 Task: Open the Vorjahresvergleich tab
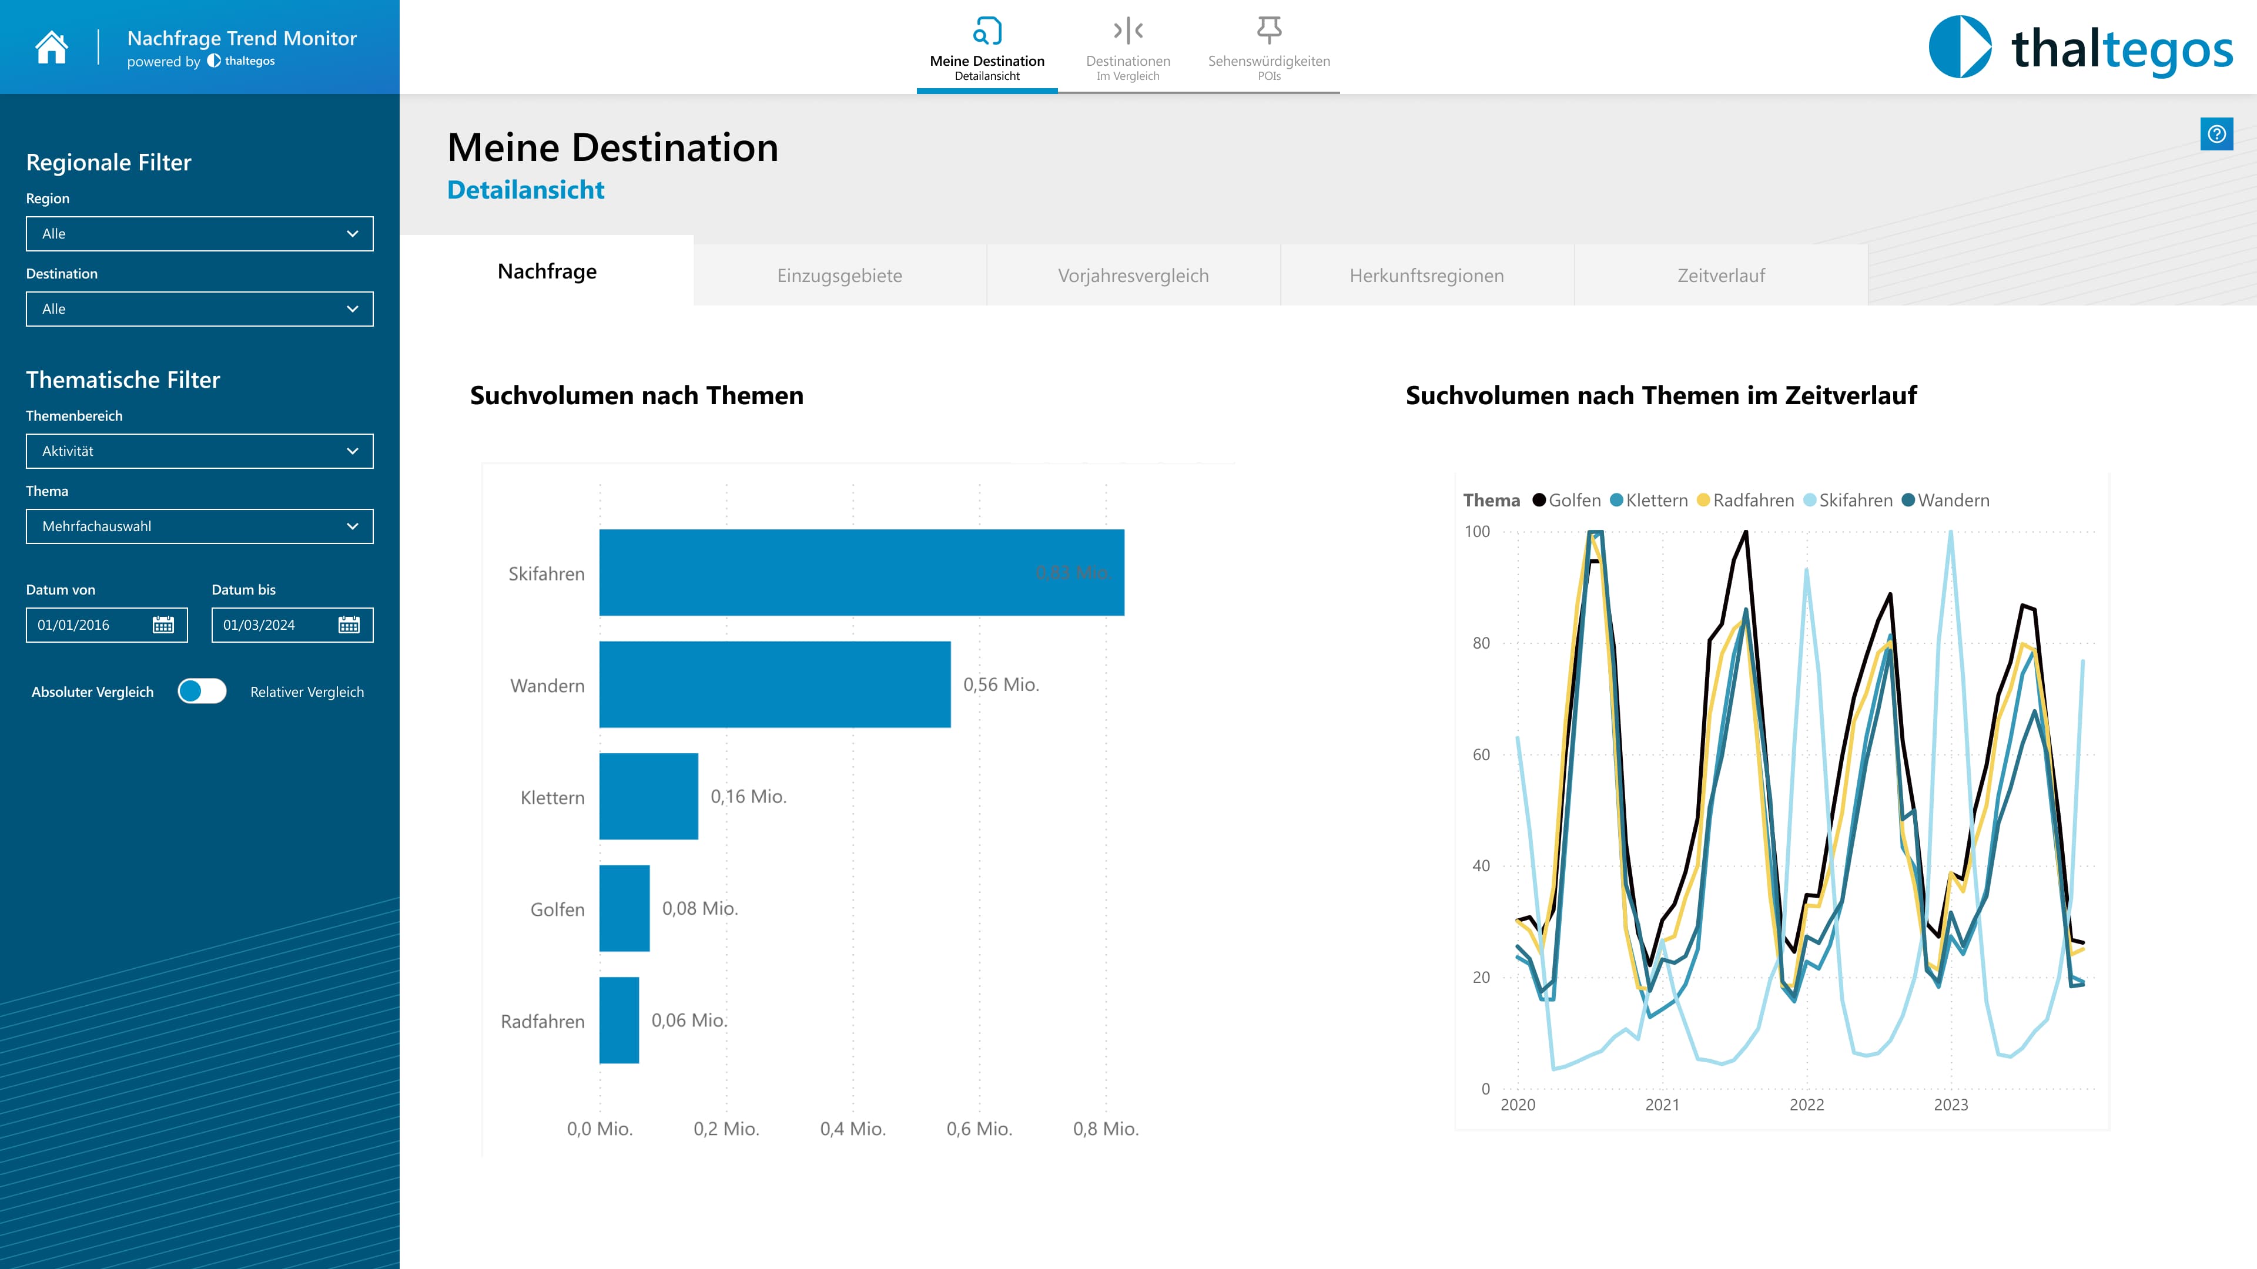1133,275
